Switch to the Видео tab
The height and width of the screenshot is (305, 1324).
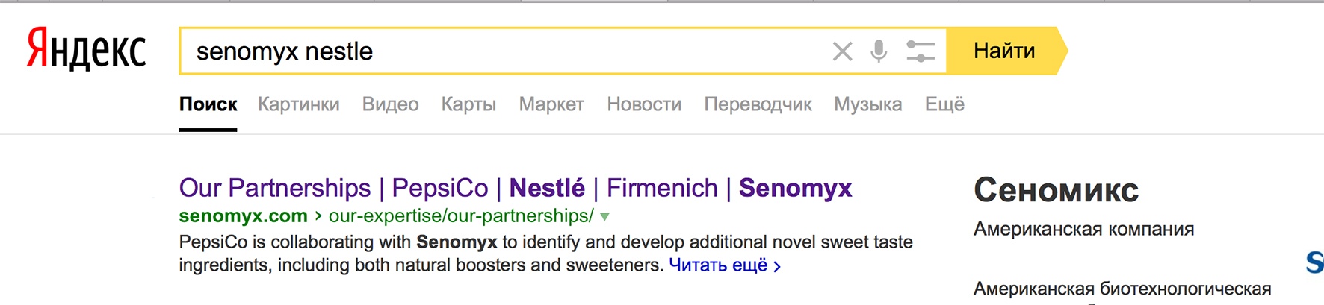(390, 104)
